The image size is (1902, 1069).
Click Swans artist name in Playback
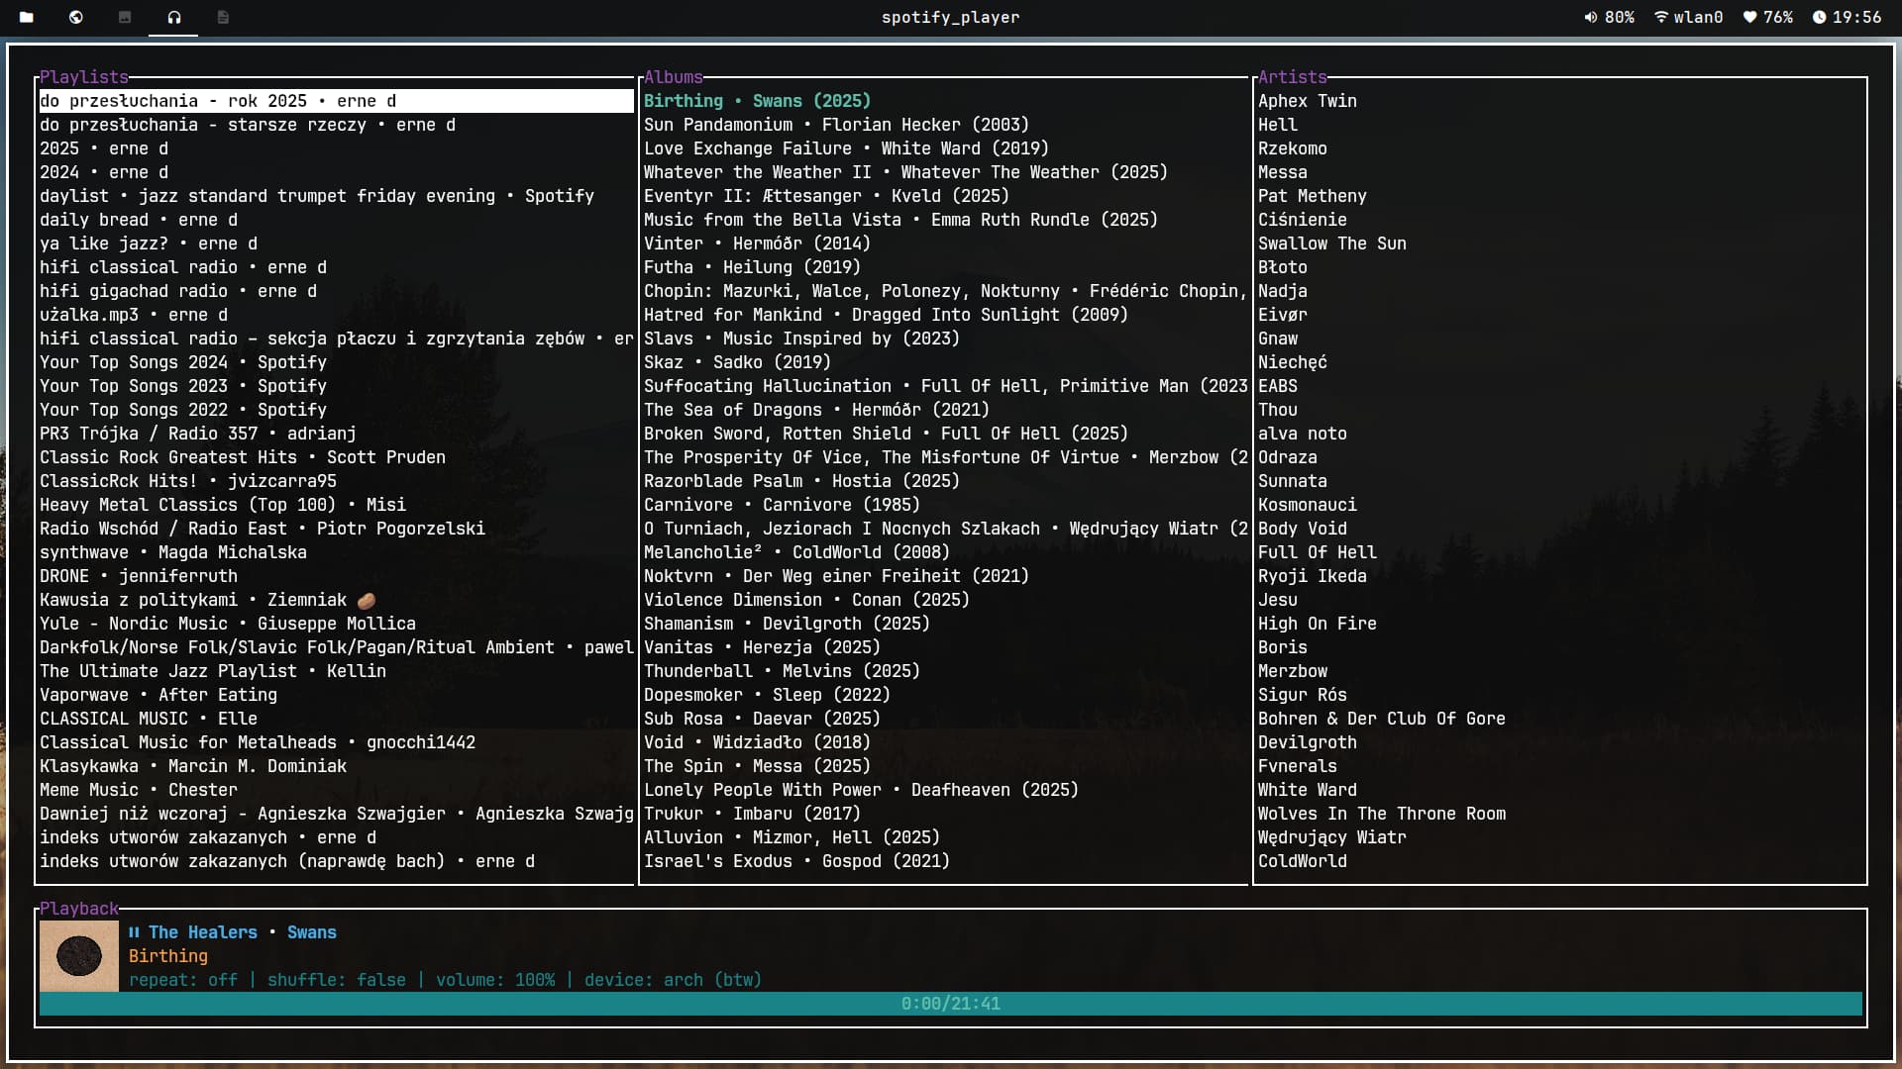(311, 932)
